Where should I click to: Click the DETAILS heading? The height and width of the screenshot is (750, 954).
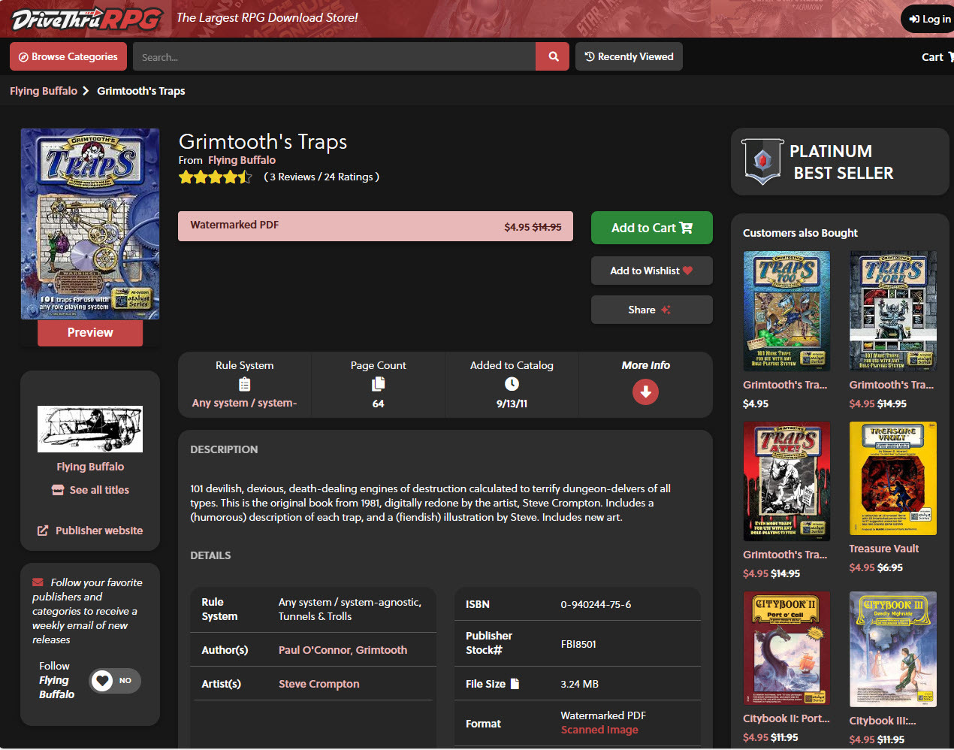[210, 555]
